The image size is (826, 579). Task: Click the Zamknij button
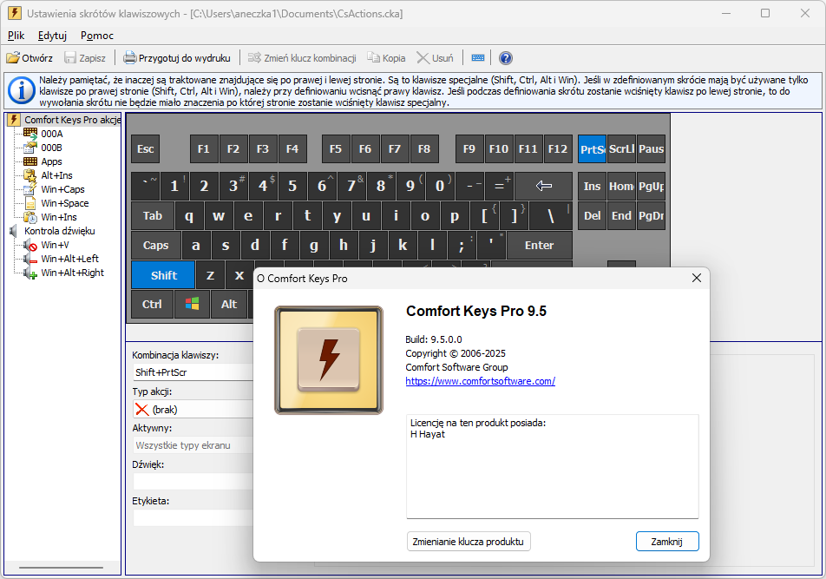(x=667, y=542)
